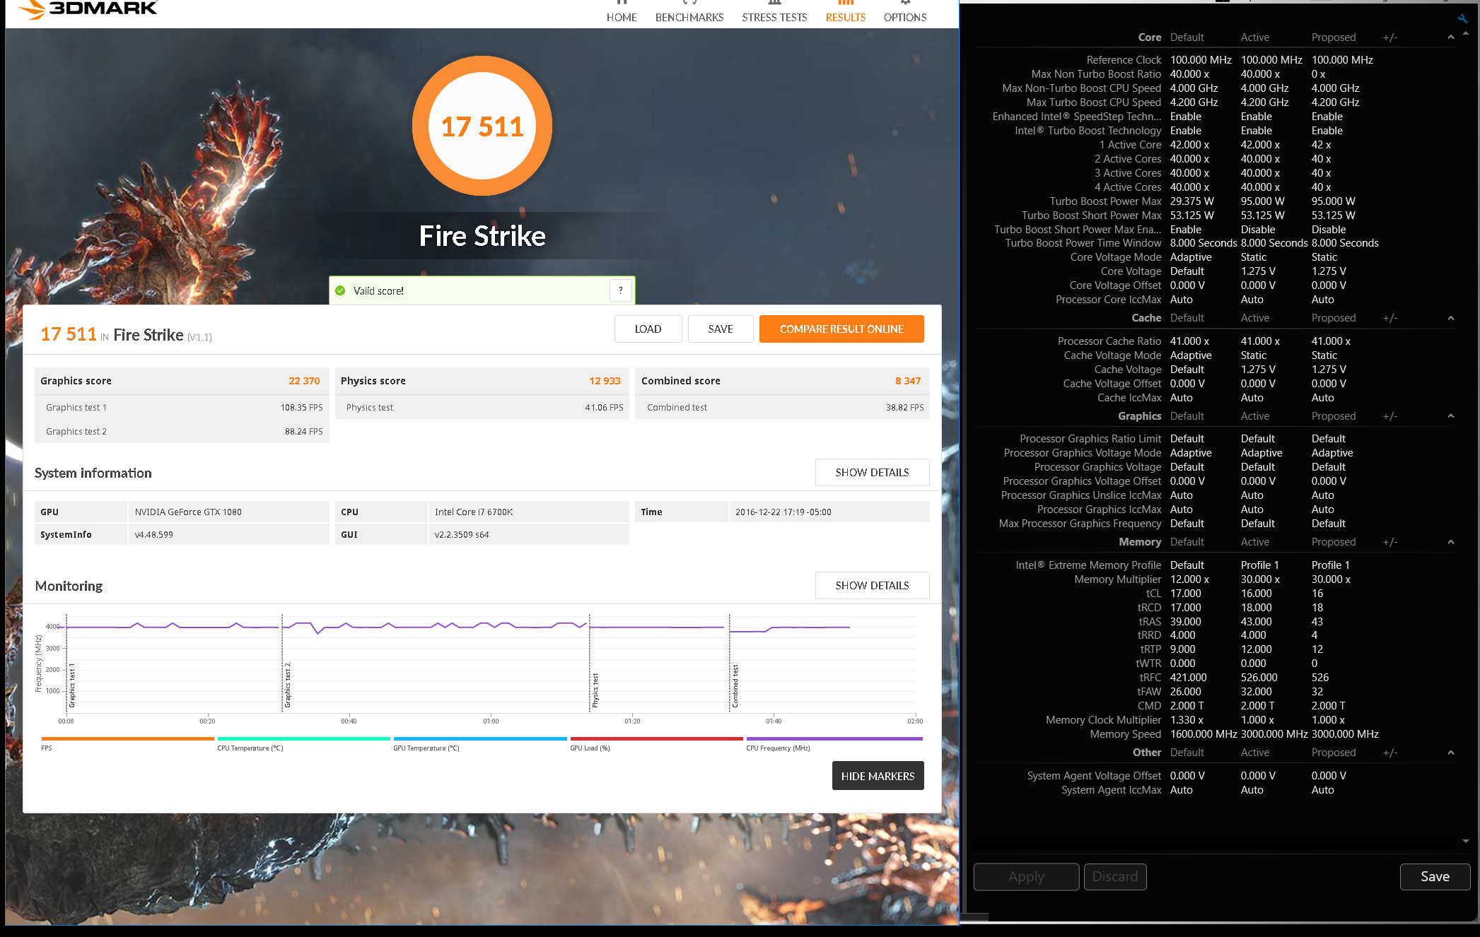
Task: Click Proposed Turbo Boost Short Power Max Disable
Action: 1329,230
